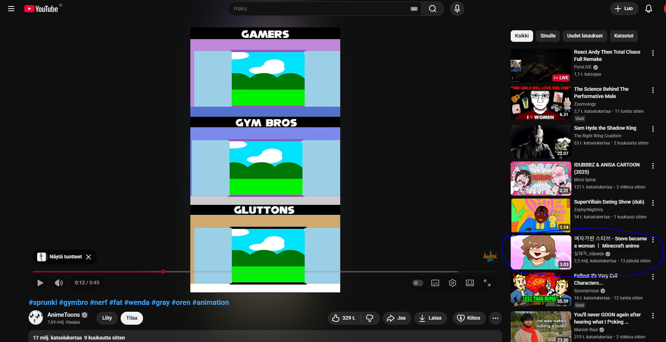Share the video with Jaa

(397, 318)
